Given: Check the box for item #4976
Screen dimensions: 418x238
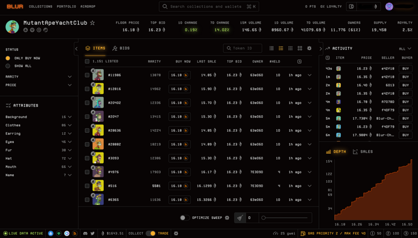Looking at the screenshot, I should click(x=87, y=172).
